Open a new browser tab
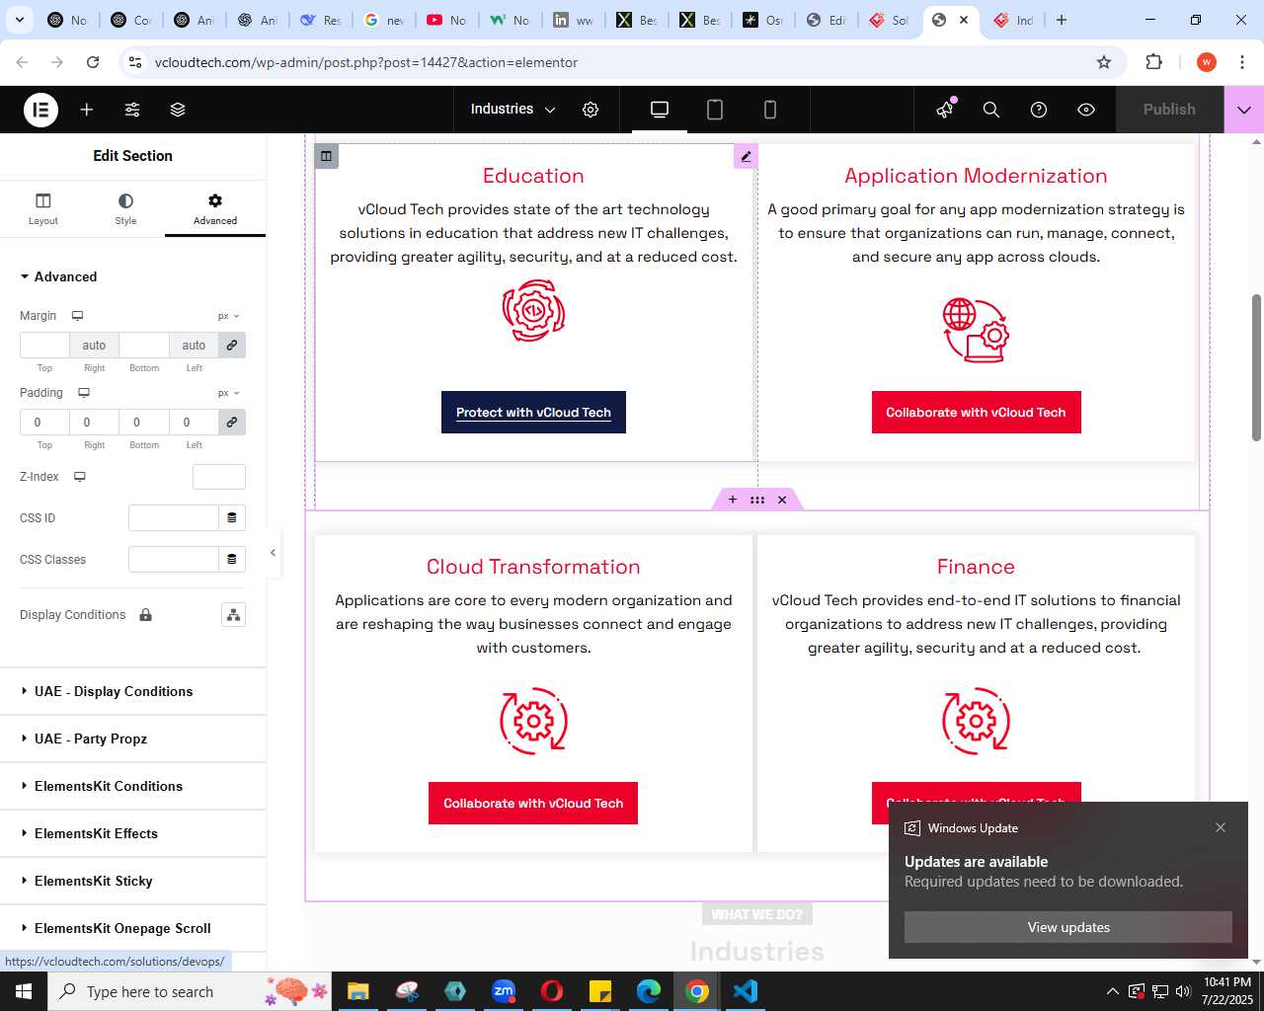The width and height of the screenshot is (1264, 1011). tap(1062, 20)
